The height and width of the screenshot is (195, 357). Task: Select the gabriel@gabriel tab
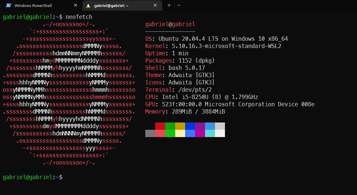coord(122,5)
